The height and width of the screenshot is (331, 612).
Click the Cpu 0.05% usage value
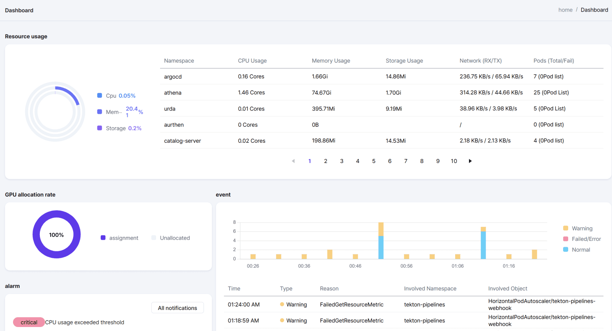127,96
